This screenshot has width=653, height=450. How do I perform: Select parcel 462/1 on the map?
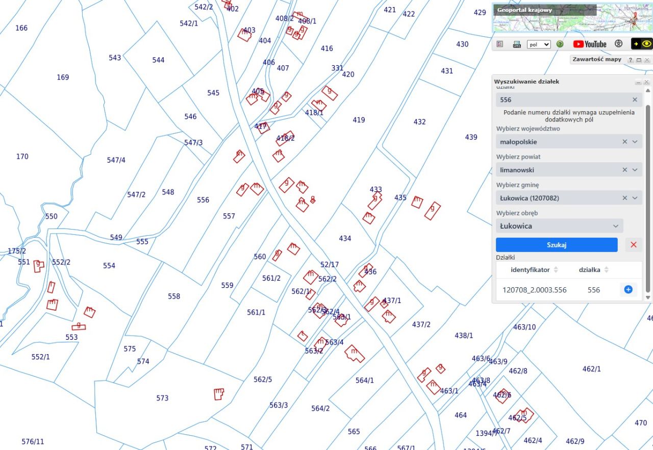592,369
